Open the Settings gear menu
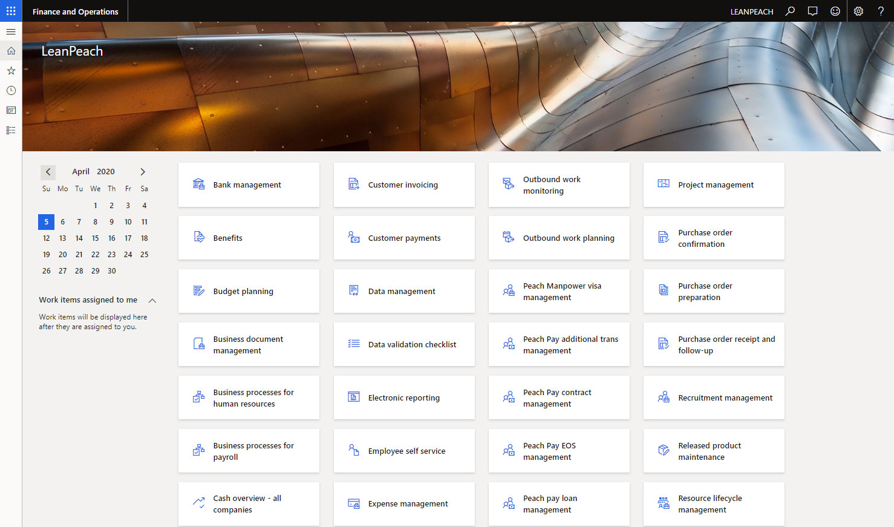 coord(858,11)
